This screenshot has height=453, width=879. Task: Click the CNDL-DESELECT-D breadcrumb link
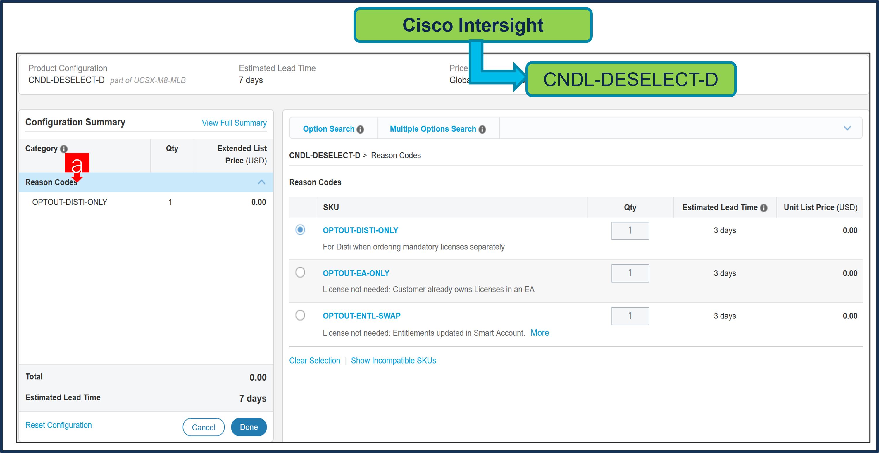pos(325,155)
